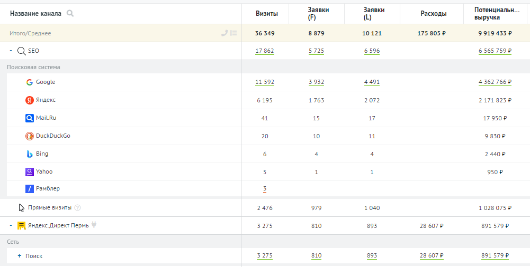Sort by the Расходы column header

[x=434, y=14]
